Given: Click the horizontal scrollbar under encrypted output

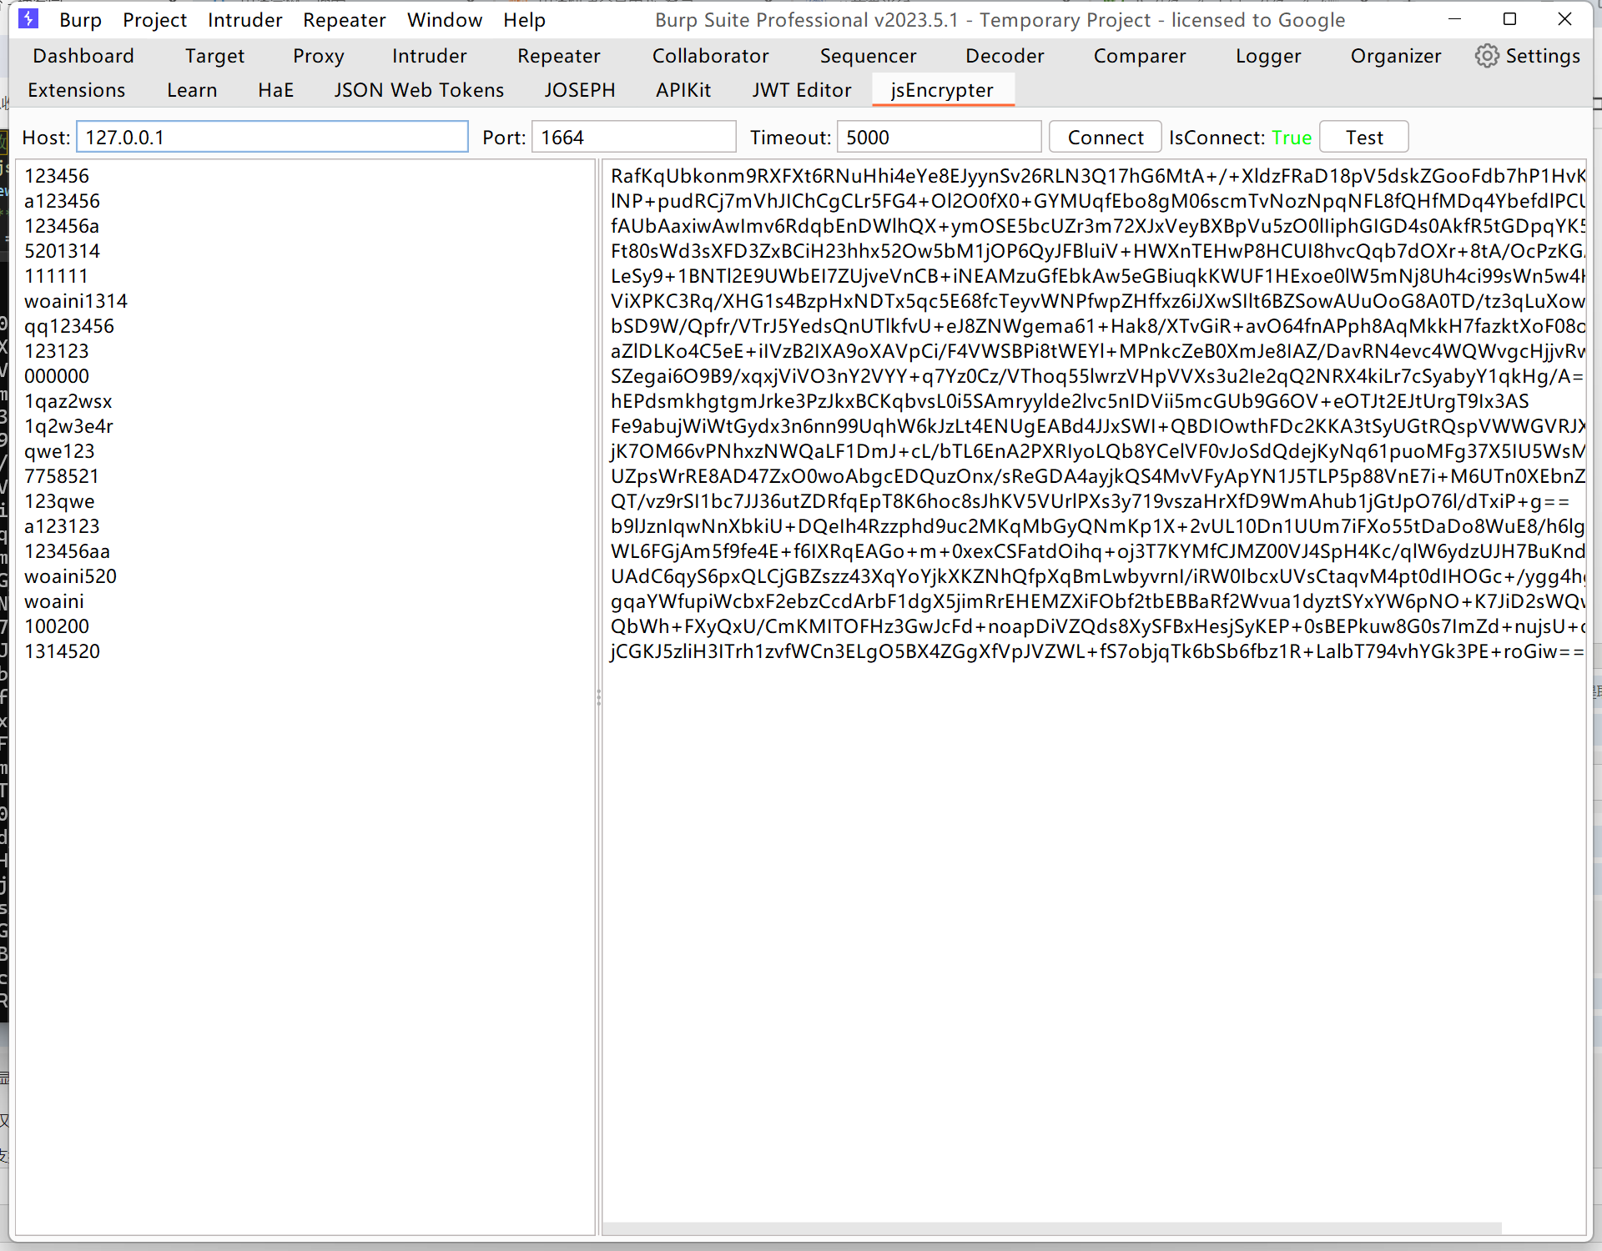Looking at the screenshot, I should coord(1051,1228).
